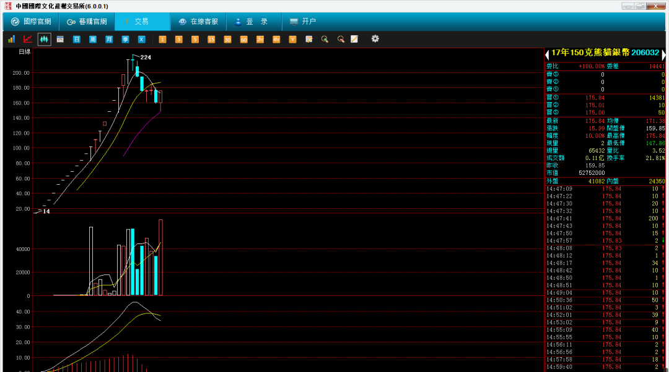Select daily period 日 button
669x372 pixels.
[x=76, y=39]
